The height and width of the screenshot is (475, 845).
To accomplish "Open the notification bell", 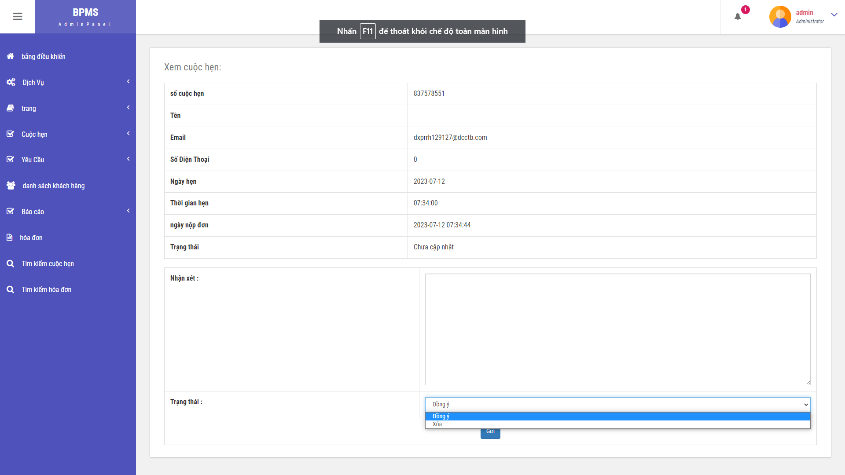I will coord(738,17).
